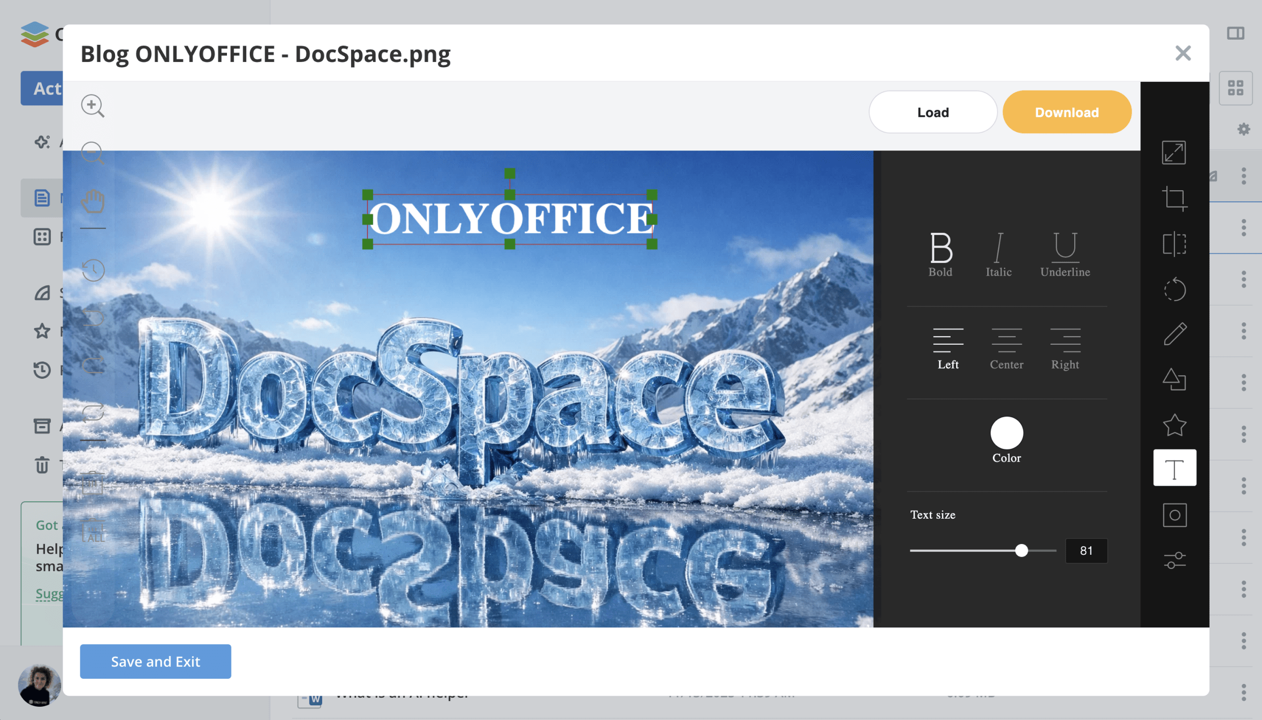Screen dimensions: 1262x720
Task: Select the Rotate tool icon
Action: click(x=1174, y=290)
